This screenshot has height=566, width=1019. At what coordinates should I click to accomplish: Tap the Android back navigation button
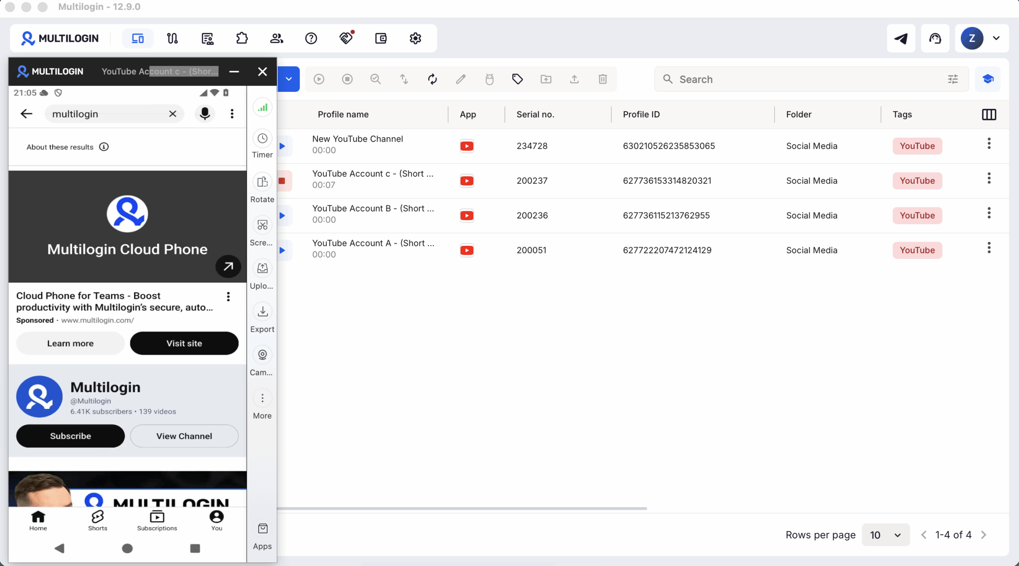[60, 548]
